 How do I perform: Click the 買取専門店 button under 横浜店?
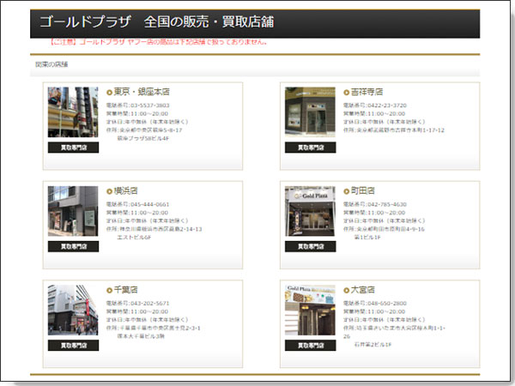pyautogui.click(x=73, y=246)
